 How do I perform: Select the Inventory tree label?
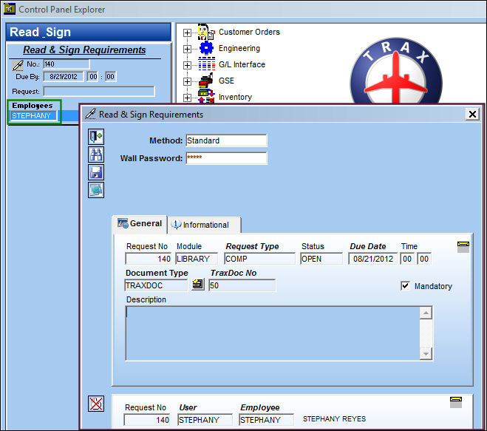235,97
